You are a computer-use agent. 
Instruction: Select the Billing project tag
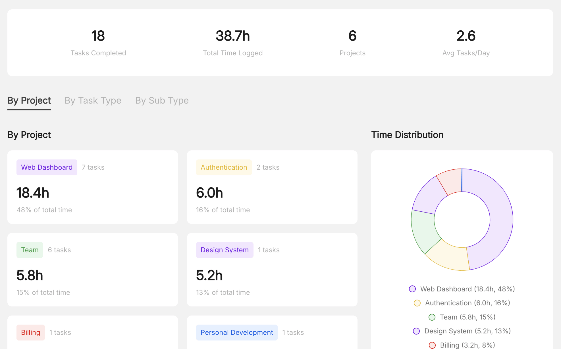tap(30, 332)
